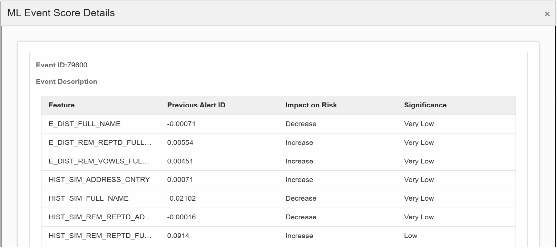Click the value 0.00554

pos(180,143)
